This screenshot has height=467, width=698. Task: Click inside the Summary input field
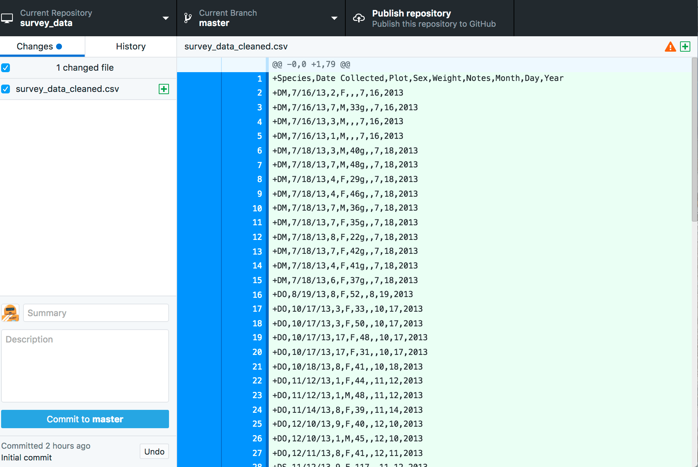[96, 313]
